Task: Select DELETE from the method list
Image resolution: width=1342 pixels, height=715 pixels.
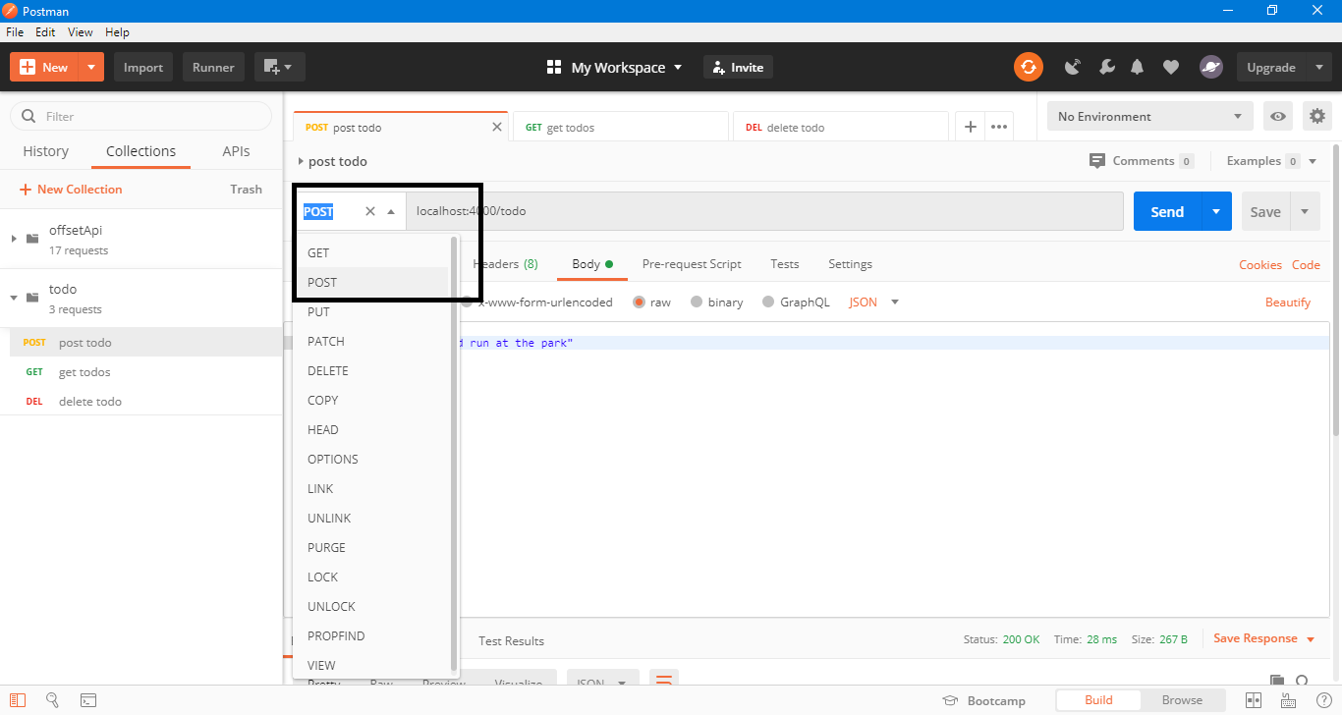Action: point(328,370)
